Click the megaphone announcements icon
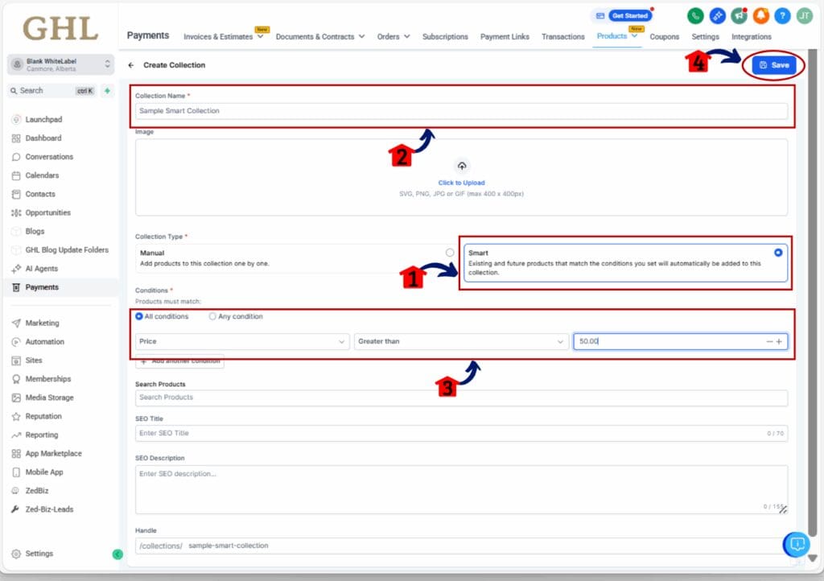Viewport: 824px width, 581px height. click(739, 15)
